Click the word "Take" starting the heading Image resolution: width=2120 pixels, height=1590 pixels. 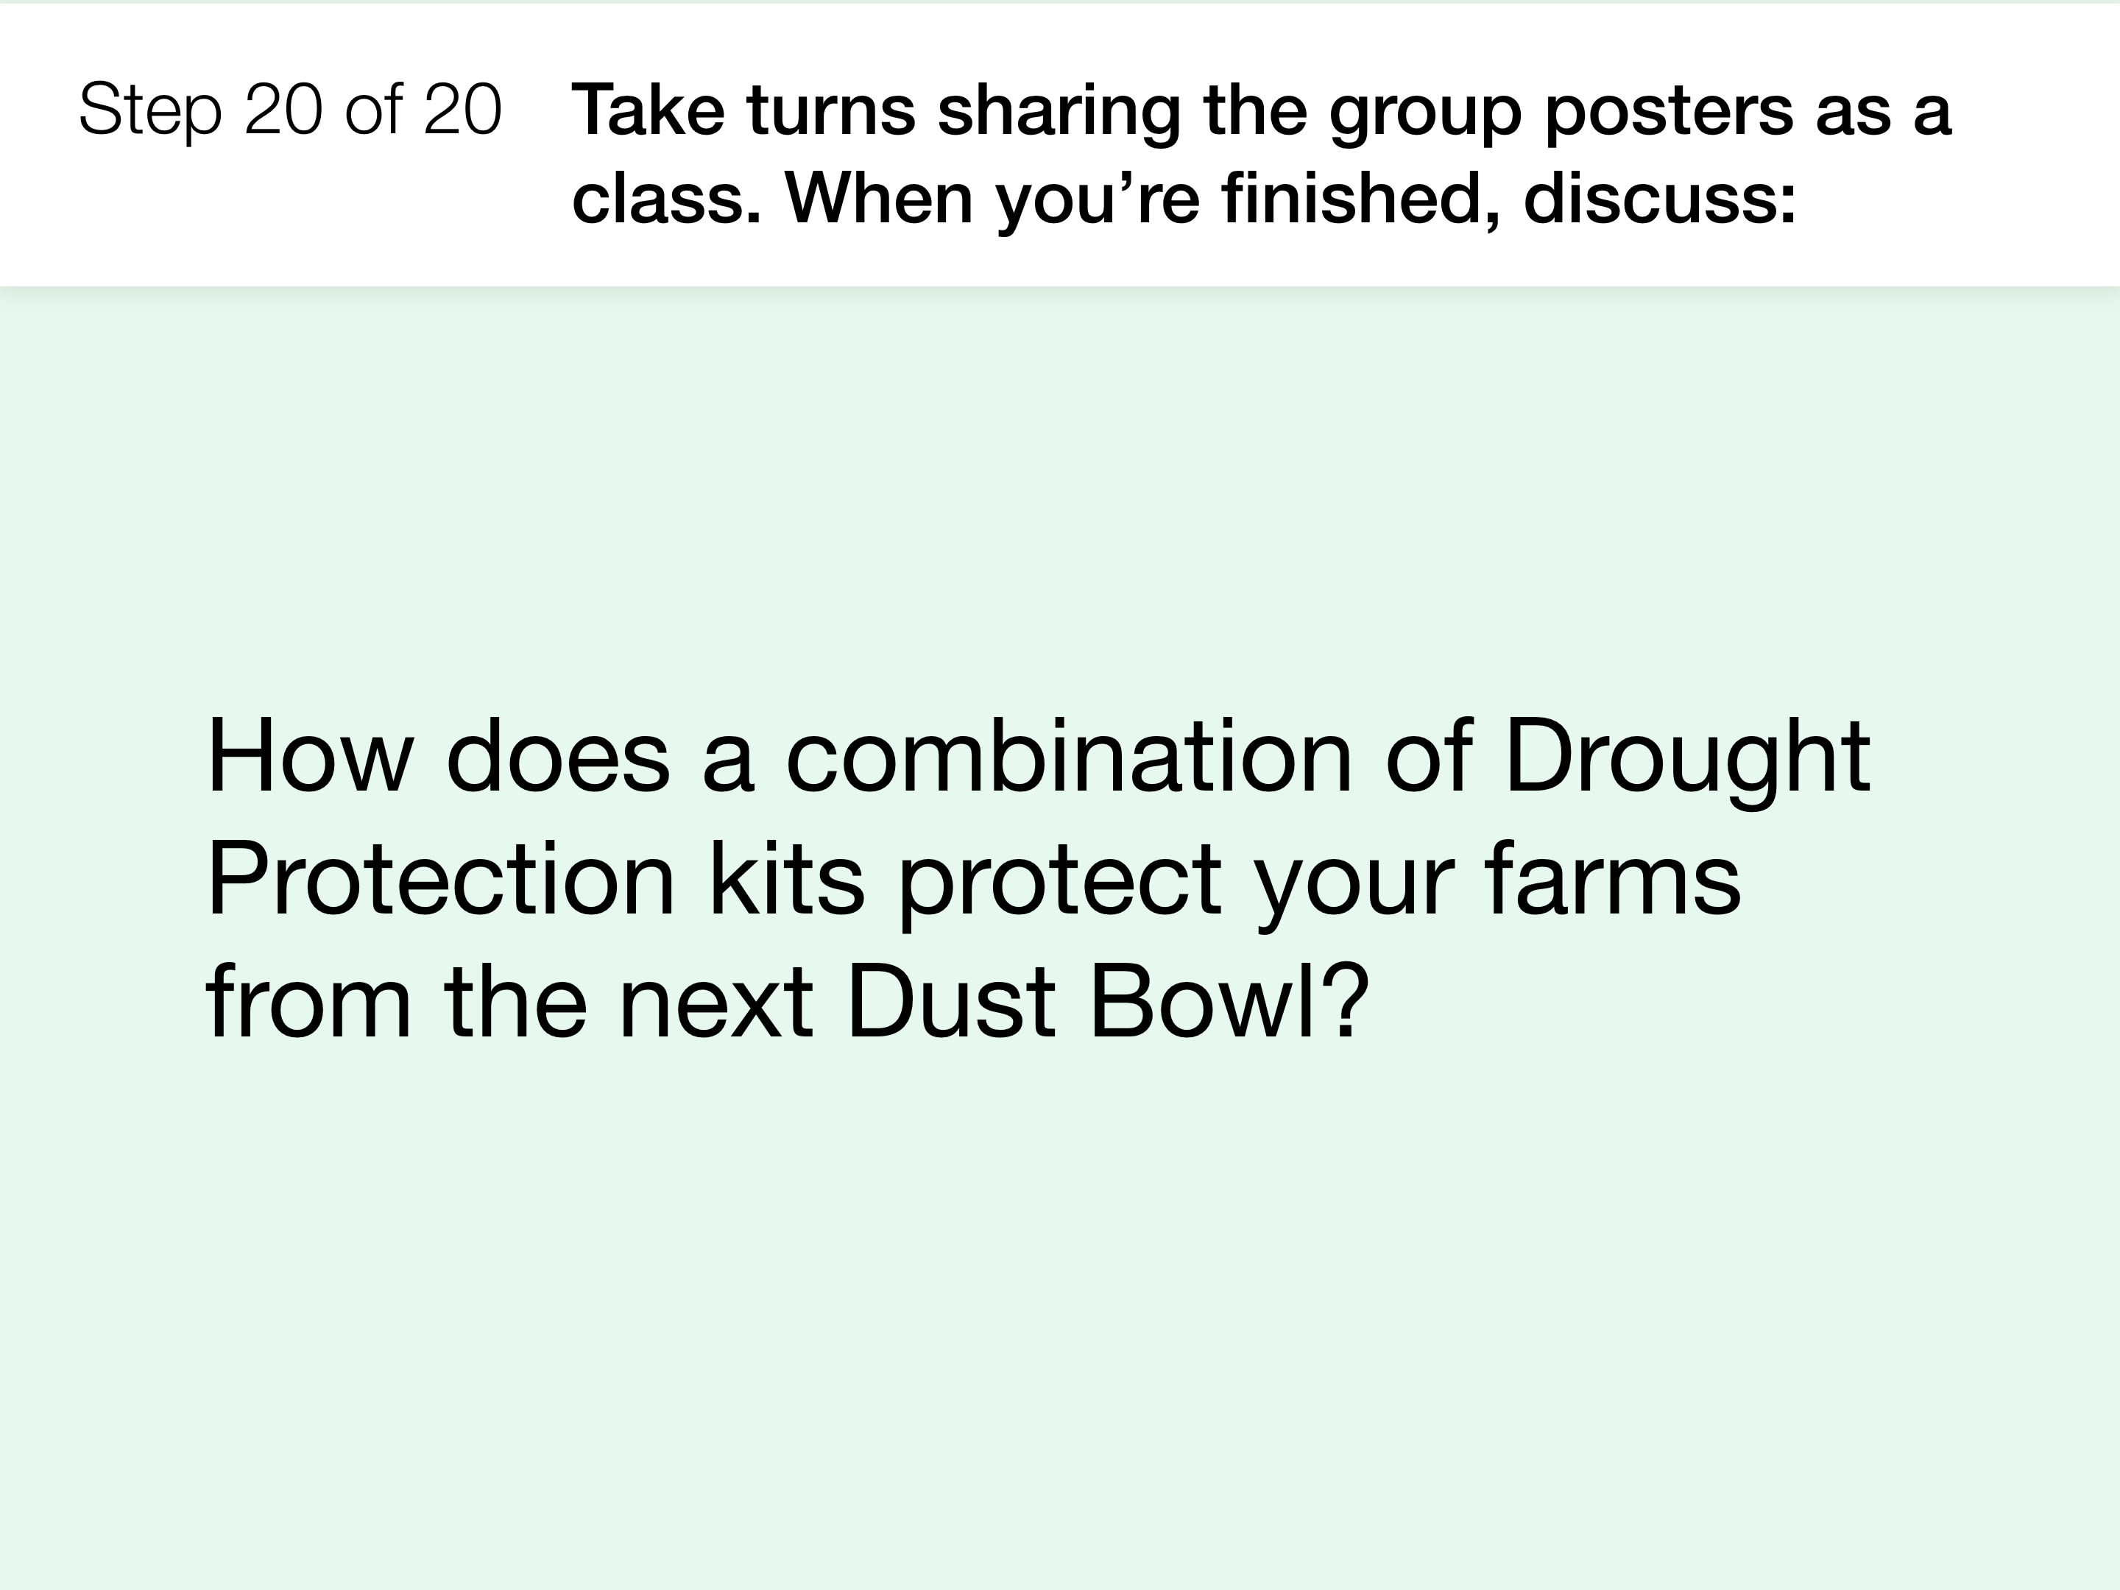(648, 109)
